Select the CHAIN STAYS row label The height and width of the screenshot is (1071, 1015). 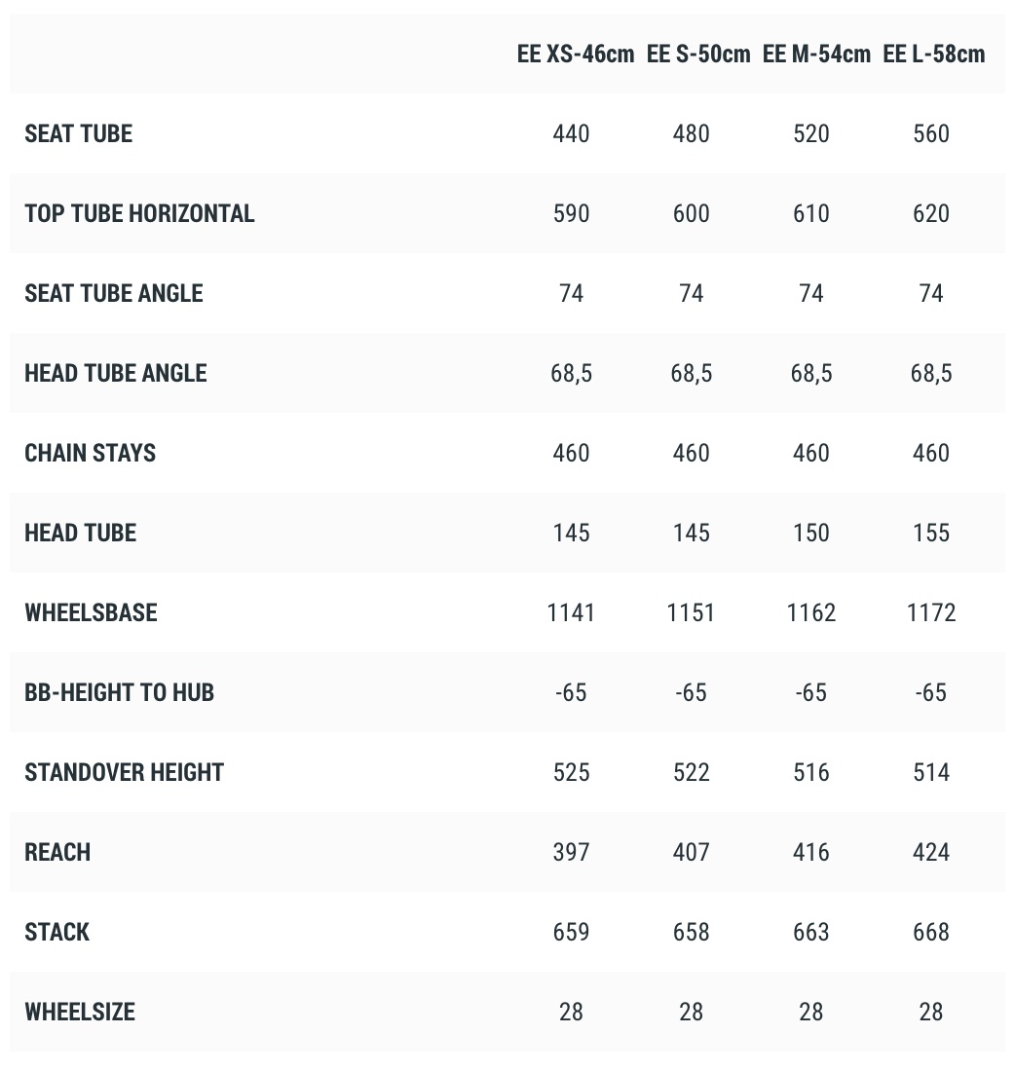[91, 454]
